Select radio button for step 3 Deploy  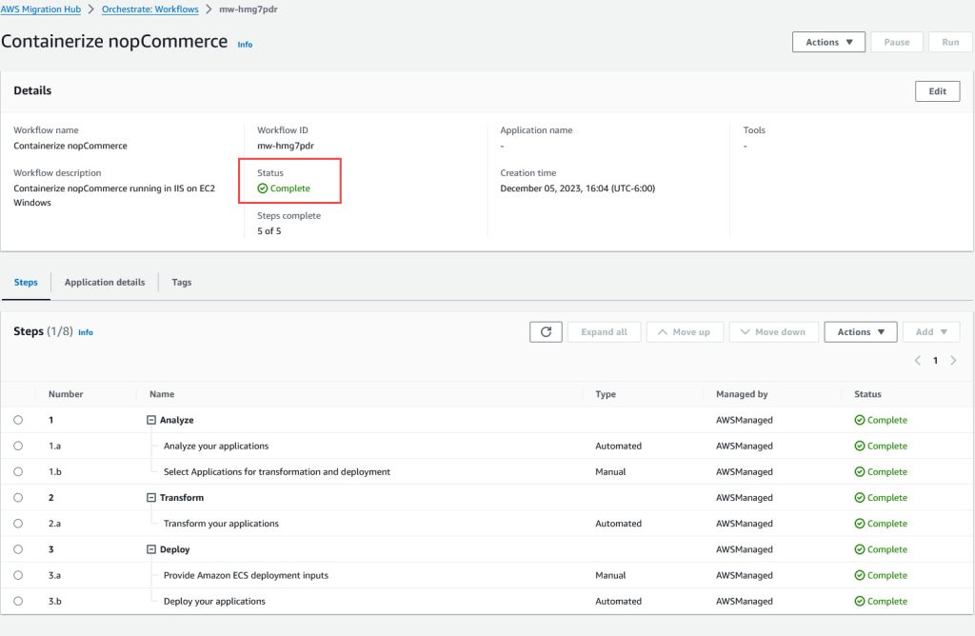point(18,549)
